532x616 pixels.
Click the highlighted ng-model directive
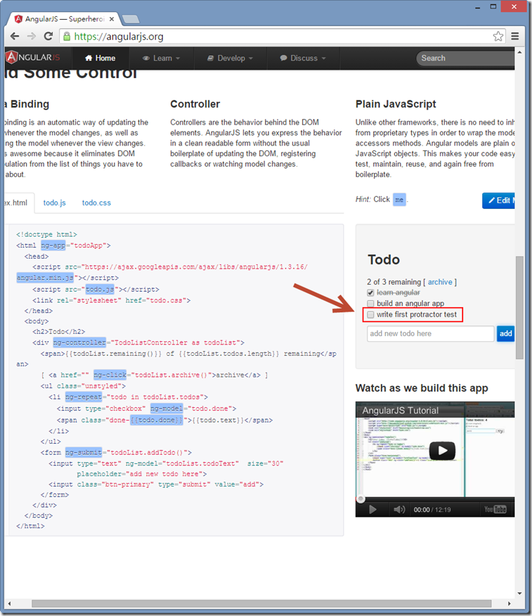pyautogui.click(x=167, y=409)
